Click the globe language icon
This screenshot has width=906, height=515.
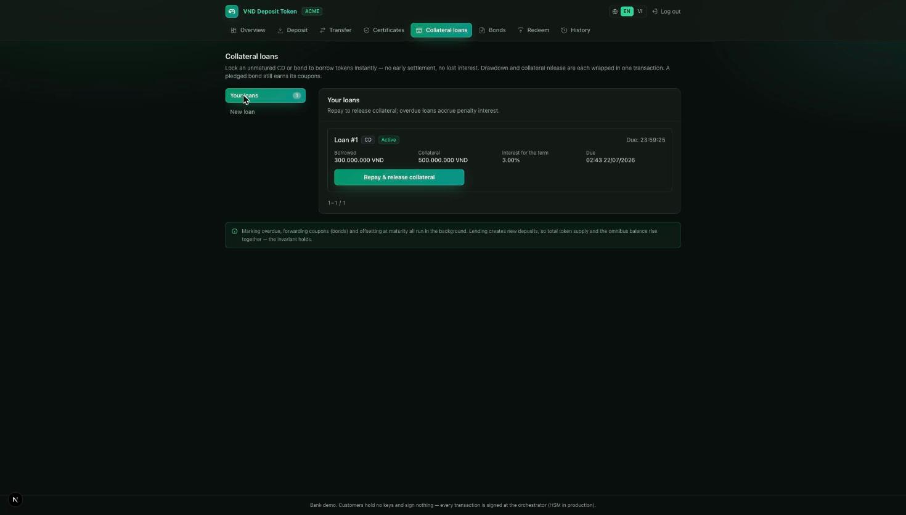pos(615,12)
